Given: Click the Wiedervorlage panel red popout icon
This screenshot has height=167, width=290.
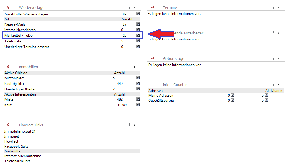Looking at the screenshot, I should click(x=8, y=7).
